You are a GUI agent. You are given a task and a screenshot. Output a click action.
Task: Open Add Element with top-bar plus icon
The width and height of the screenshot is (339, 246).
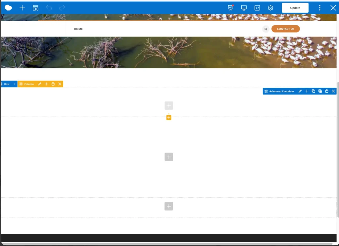[x=22, y=8]
